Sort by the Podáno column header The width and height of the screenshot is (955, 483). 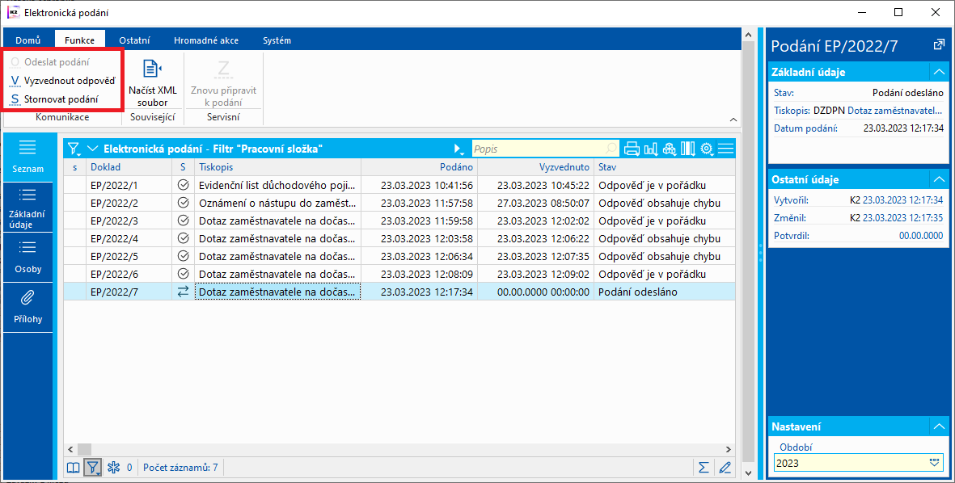(x=420, y=166)
